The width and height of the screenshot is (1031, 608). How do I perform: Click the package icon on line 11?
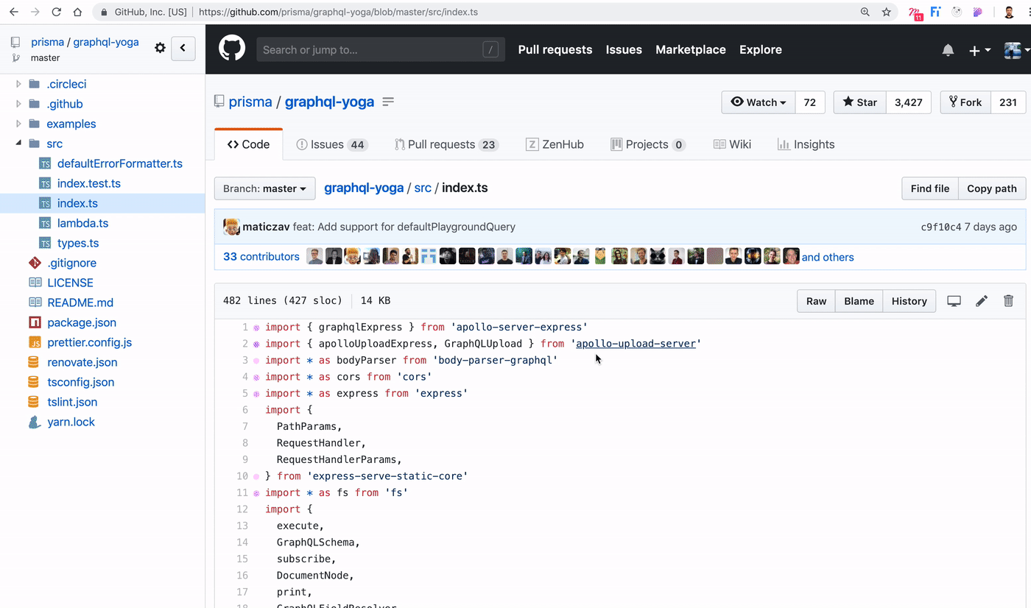click(x=256, y=493)
